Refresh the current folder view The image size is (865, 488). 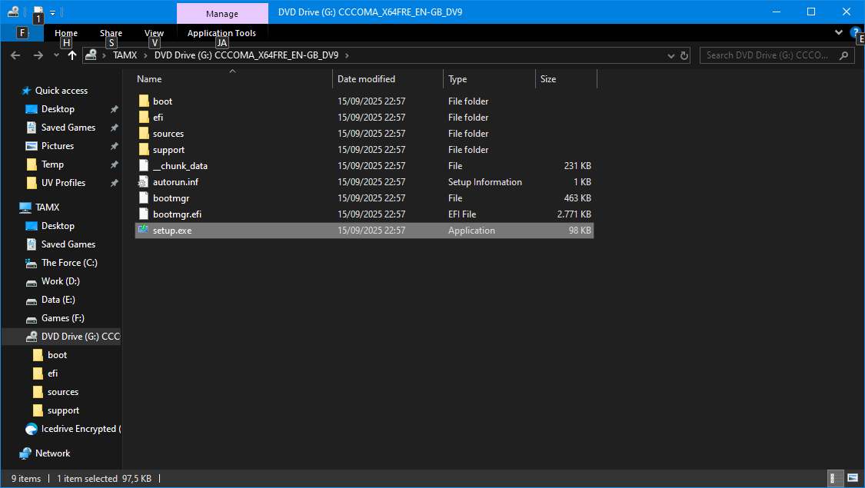point(684,55)
